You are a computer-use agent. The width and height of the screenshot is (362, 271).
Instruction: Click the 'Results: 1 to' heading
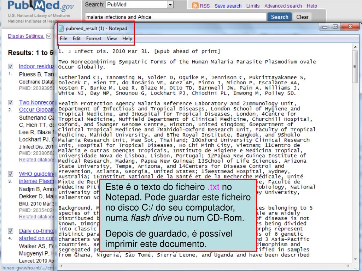coord(31,53)
